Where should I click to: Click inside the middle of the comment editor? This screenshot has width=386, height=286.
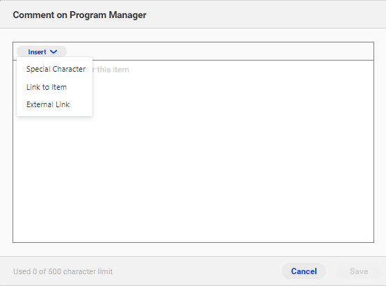(193, 151)
